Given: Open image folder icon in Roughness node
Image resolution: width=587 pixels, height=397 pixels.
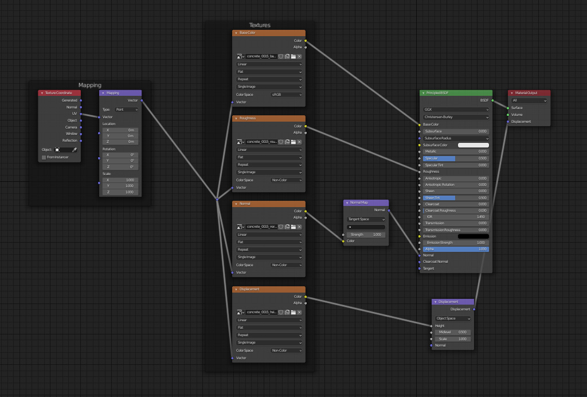Looking at the screenshot, I should [293, 142].
